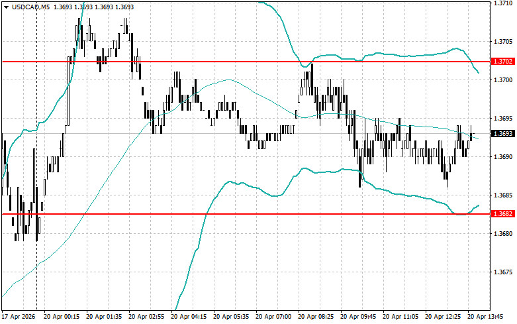Click price scale value 1.3680
This screenshot has width=517, height=324.
(x=503, y=234)
